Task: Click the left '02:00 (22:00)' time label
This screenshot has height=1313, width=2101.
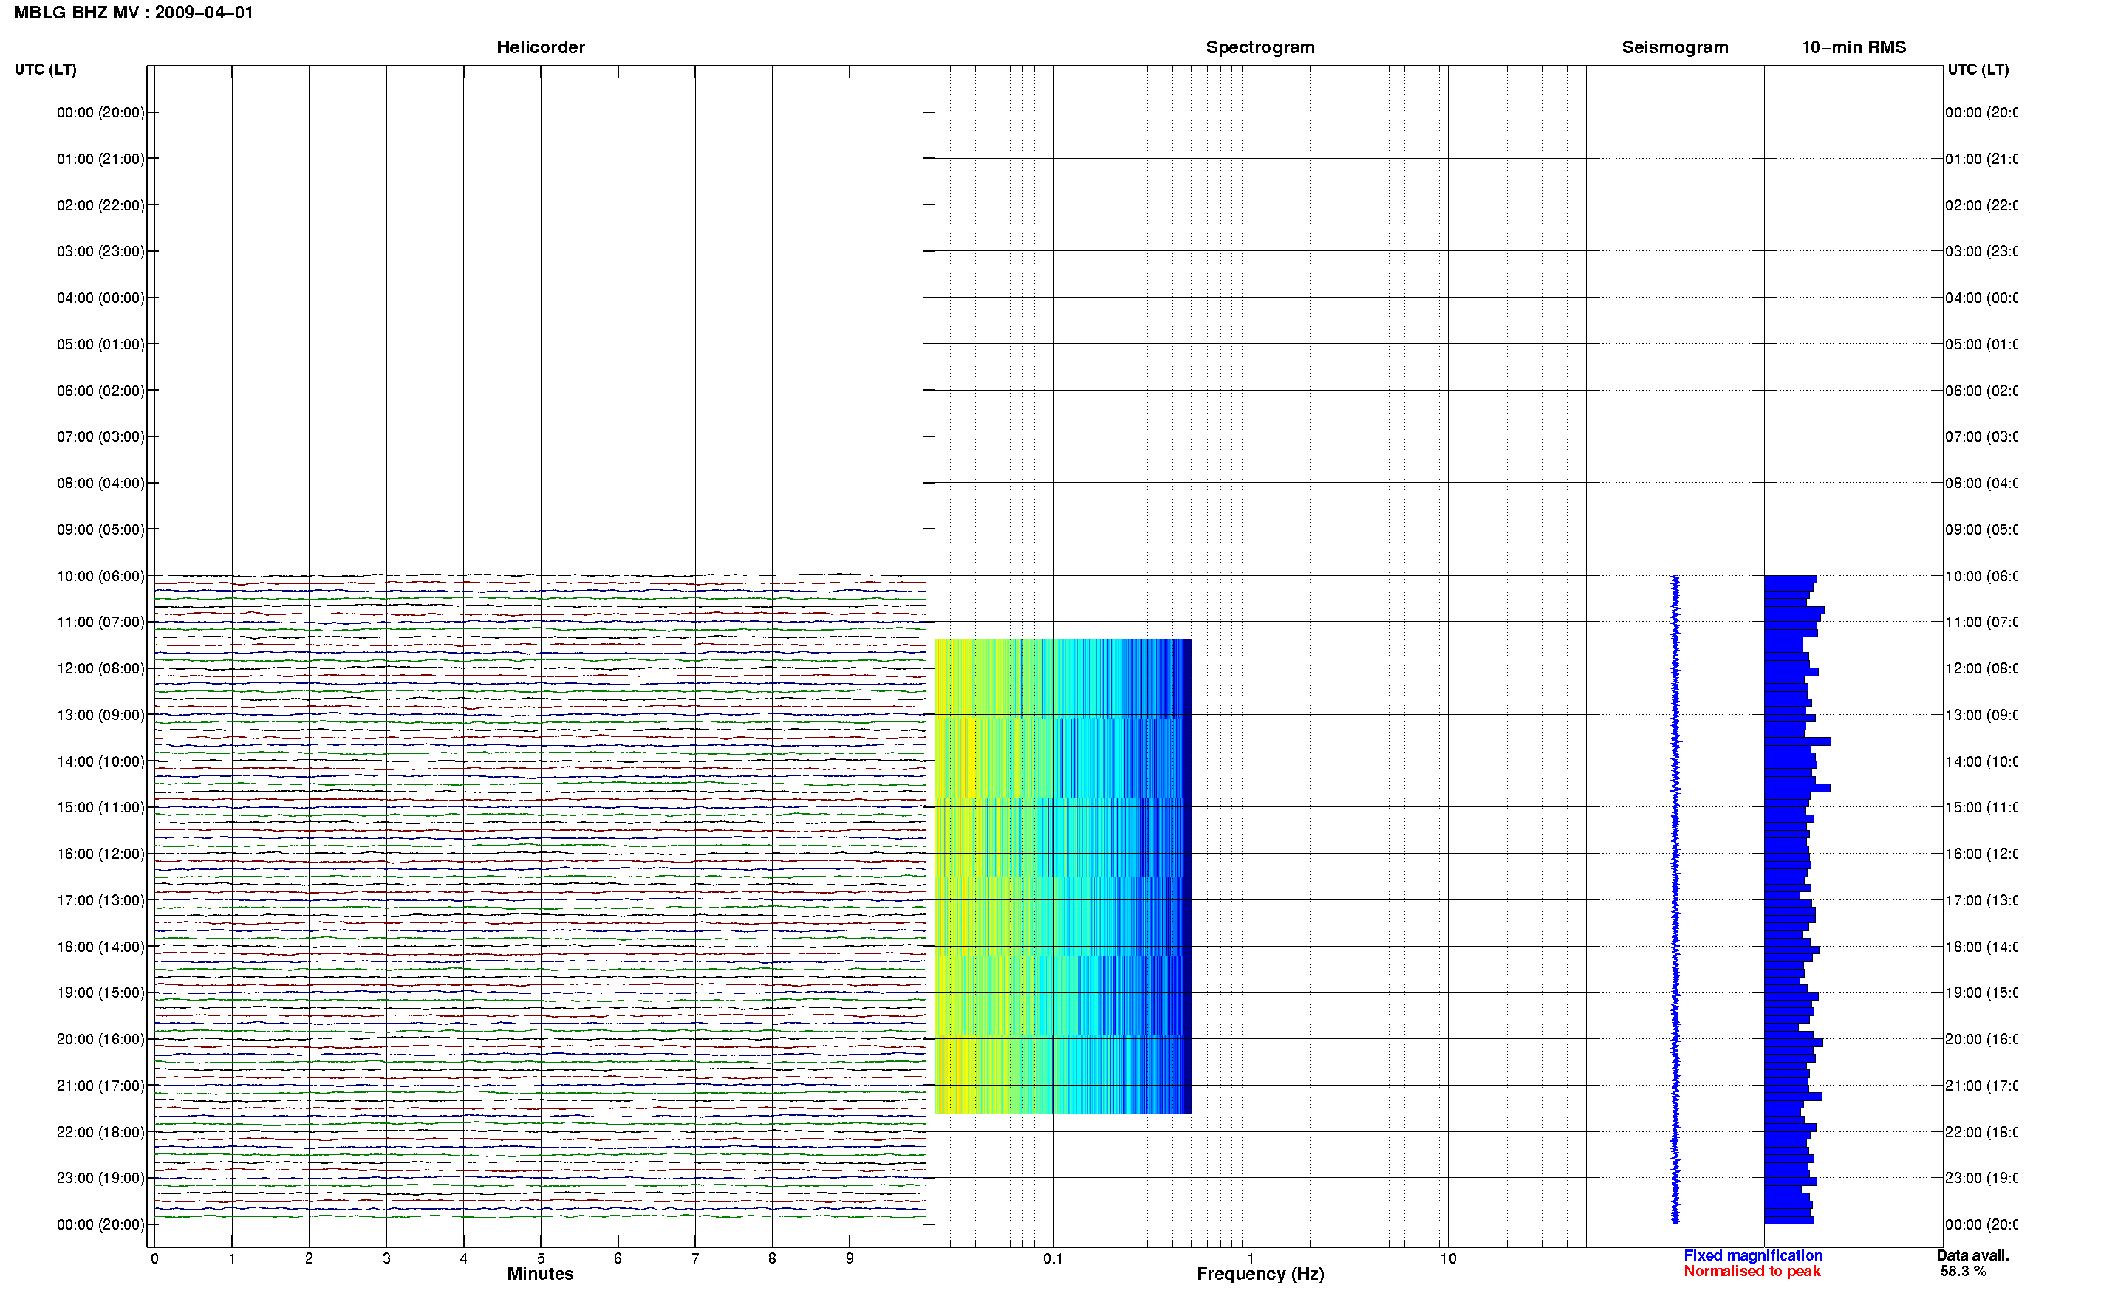Action: (100, 205)
